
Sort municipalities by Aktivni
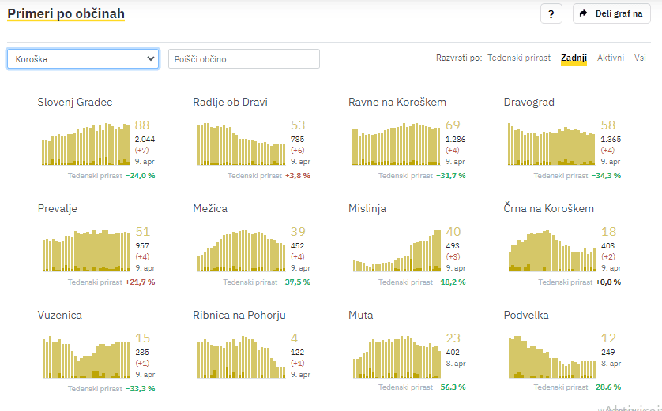(611, 58)
